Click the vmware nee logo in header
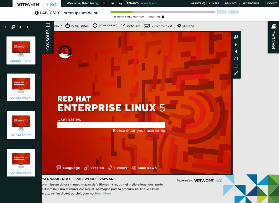This screenshot has height=203, width=279. point(37,4)
